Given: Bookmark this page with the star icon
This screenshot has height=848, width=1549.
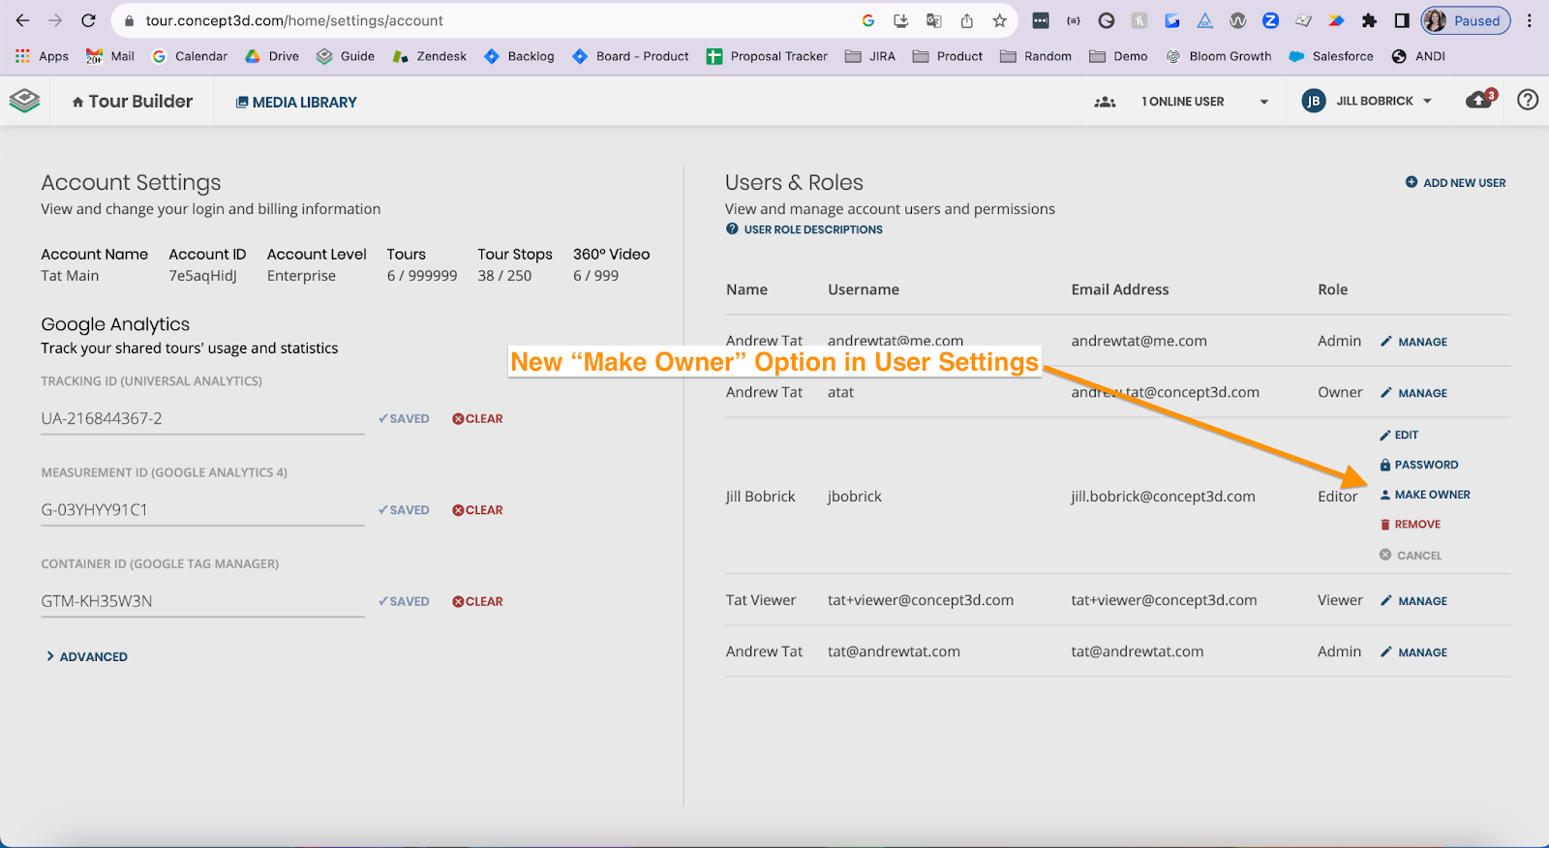Looking at the screenshot, I should coord(999,20).
